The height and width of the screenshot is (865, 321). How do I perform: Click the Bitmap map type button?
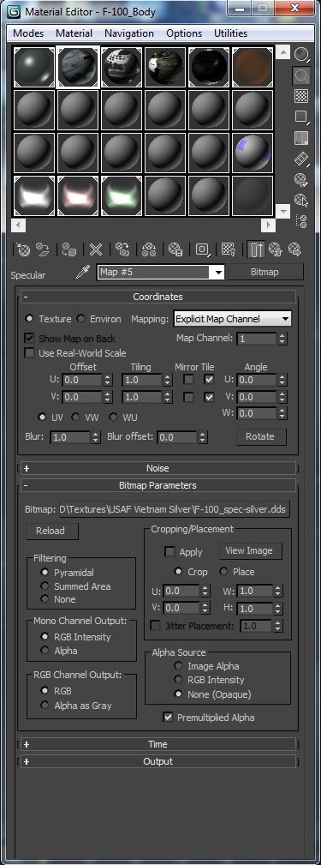pos(265,272)
